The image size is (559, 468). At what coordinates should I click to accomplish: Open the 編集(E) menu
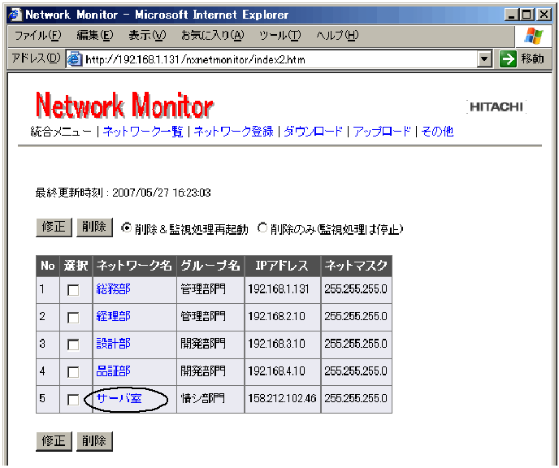pyautogui.click(x=95, y=35)
